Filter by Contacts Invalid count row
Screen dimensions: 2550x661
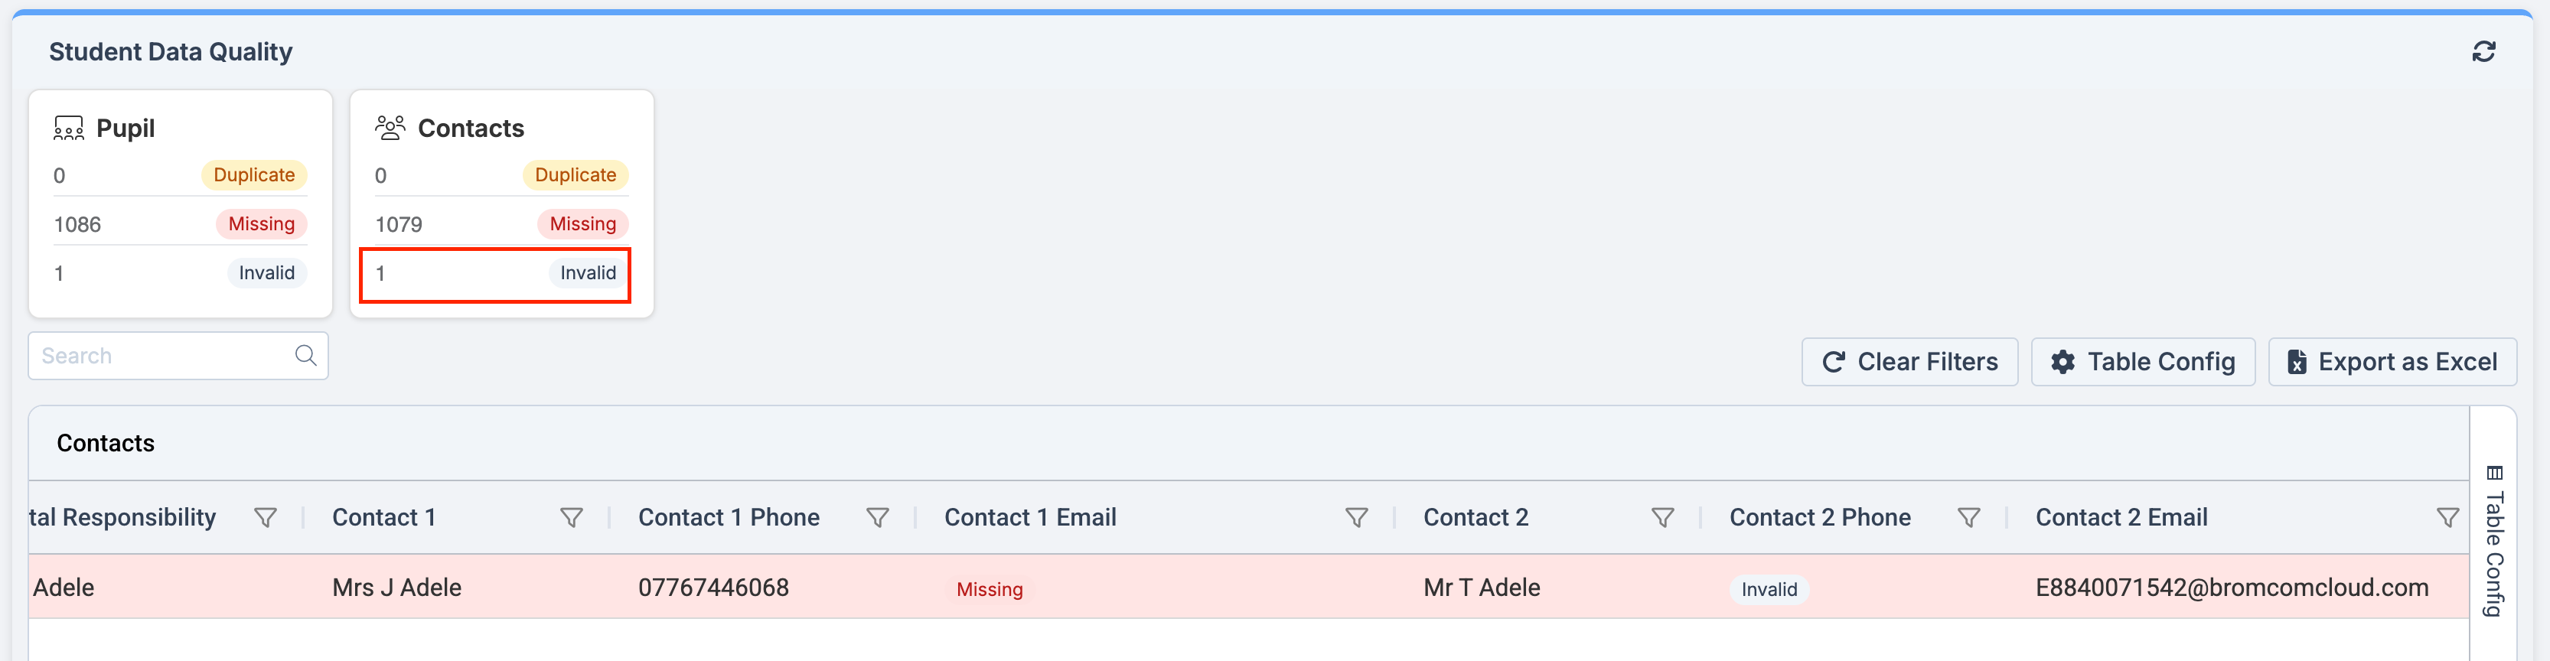coord(495,274)
